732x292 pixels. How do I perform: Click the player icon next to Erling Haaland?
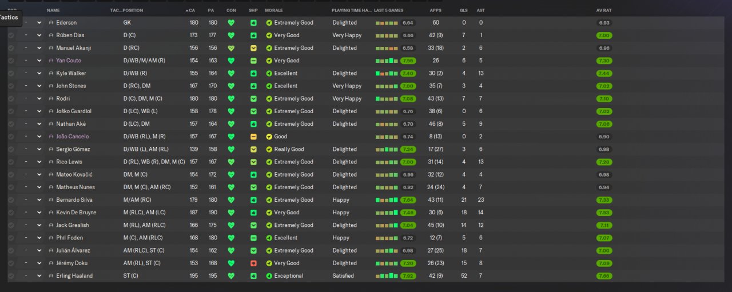click(51, 276)
